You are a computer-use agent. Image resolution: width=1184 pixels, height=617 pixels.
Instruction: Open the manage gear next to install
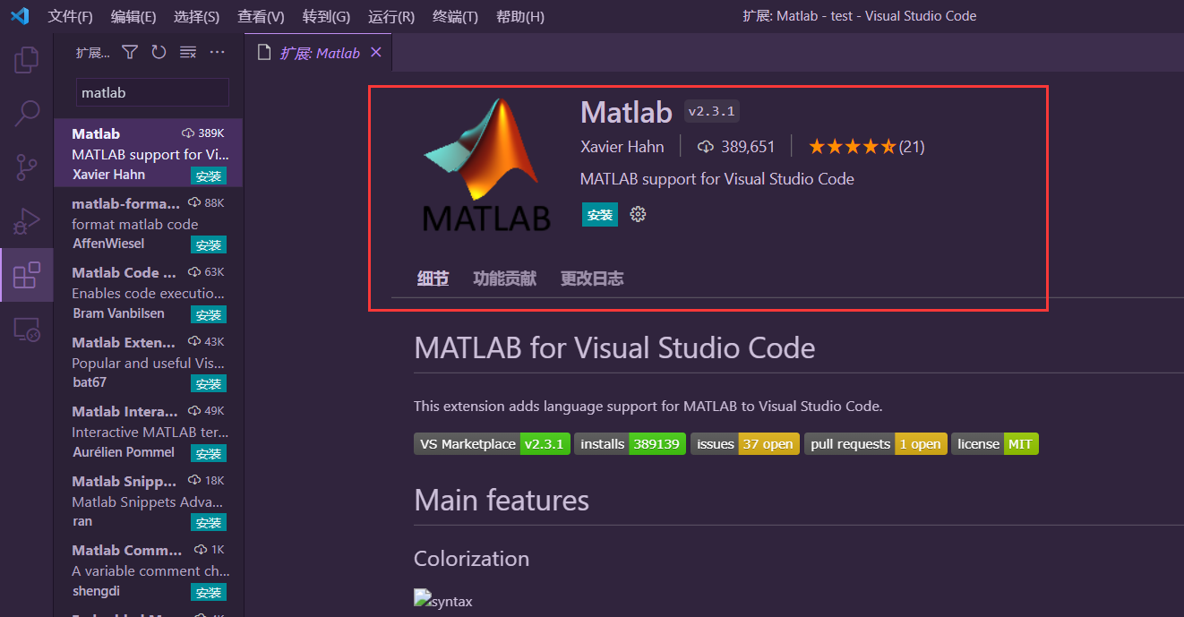coord(638,214)
